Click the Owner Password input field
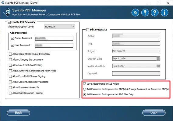The image size is (173, 121). pos(54,38)
